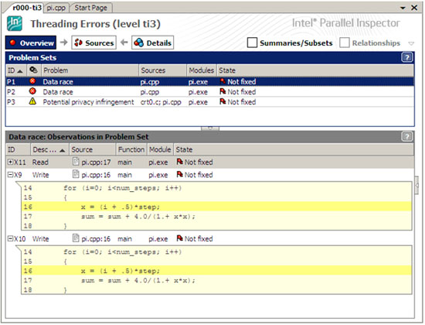Click line 17 sum statement in X9 snippet
This screenshot has width=425, height=325.
[x=138, y=217]
